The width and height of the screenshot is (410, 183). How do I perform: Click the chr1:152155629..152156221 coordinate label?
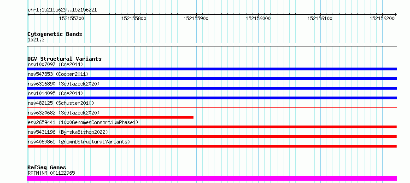(62, 10)
